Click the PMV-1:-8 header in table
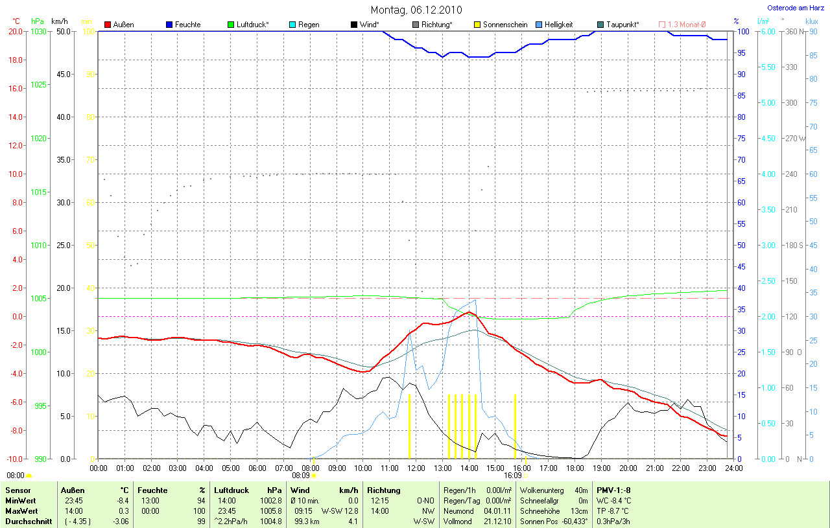Viewport: 830px width, 528px height. pyautogui.click(x=613, y=490)
